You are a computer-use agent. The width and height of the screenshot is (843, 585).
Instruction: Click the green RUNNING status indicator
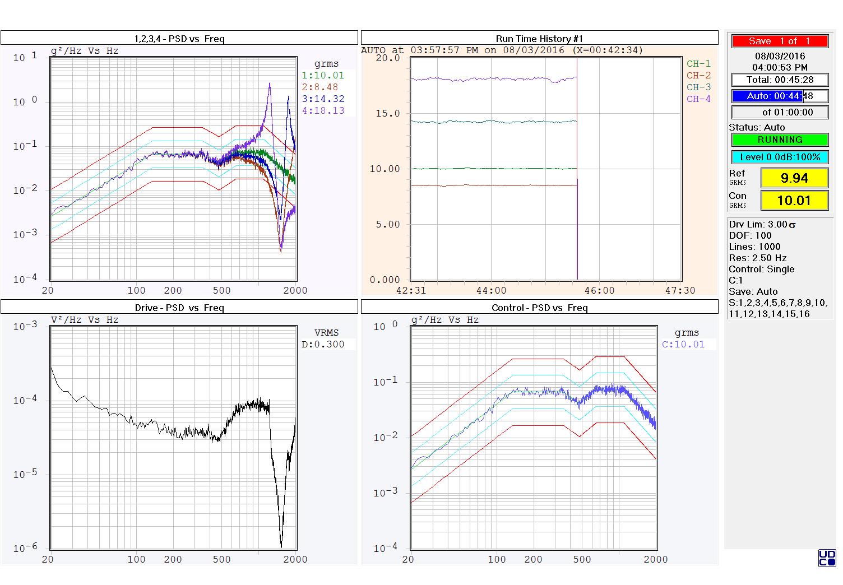point(780,140)
